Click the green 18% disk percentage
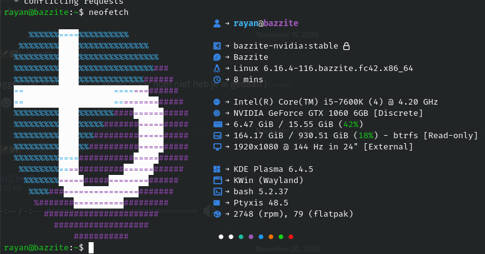Image resolution: width=485 pixels, height=254 pixels. point(366,136)
